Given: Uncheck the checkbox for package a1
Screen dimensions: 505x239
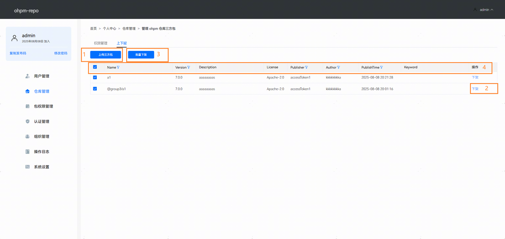Looking at the screenshot, I should 95,77.
